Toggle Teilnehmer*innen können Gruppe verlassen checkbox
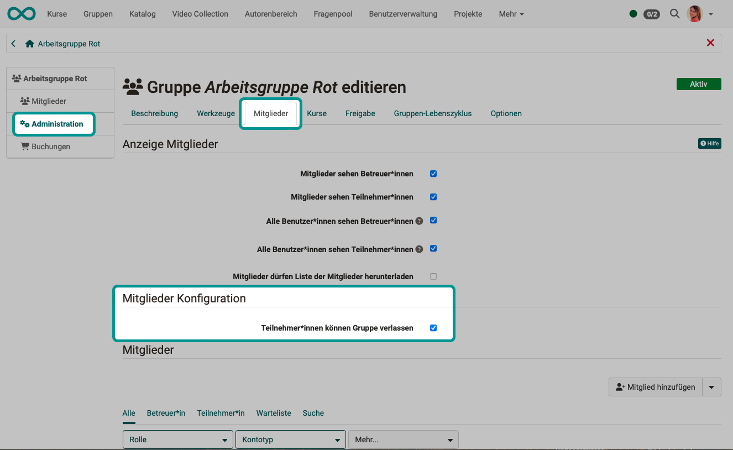This screenshot has width=733, height=450. point(433,328)
